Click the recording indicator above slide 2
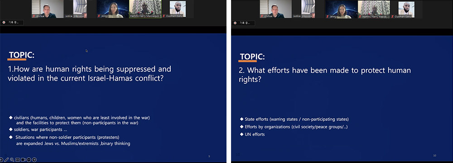The image size is (453, 163). coord(235,23)
